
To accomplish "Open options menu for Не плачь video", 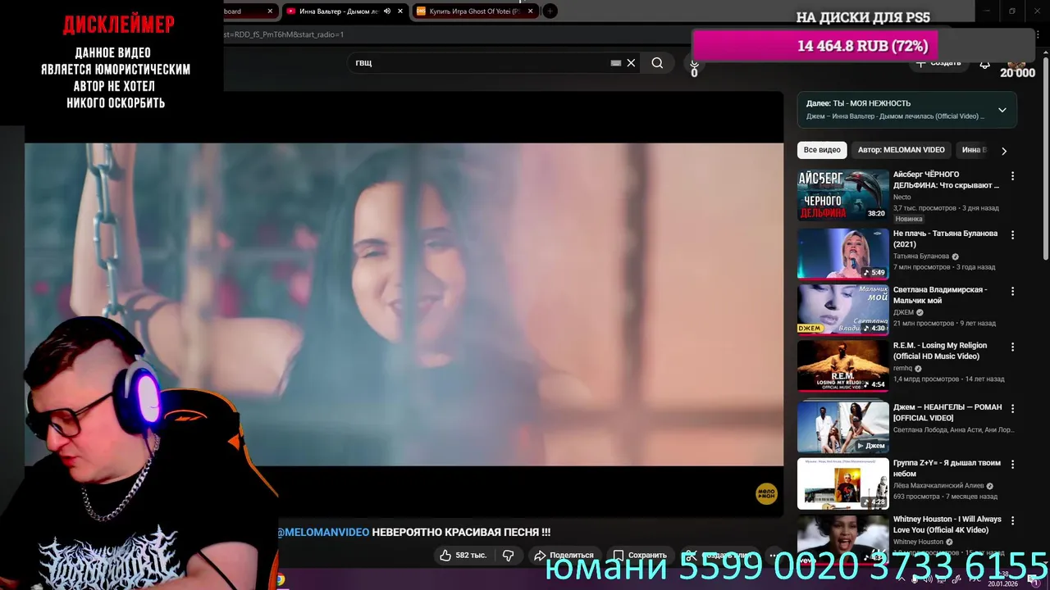I will tap(1012, 234).
